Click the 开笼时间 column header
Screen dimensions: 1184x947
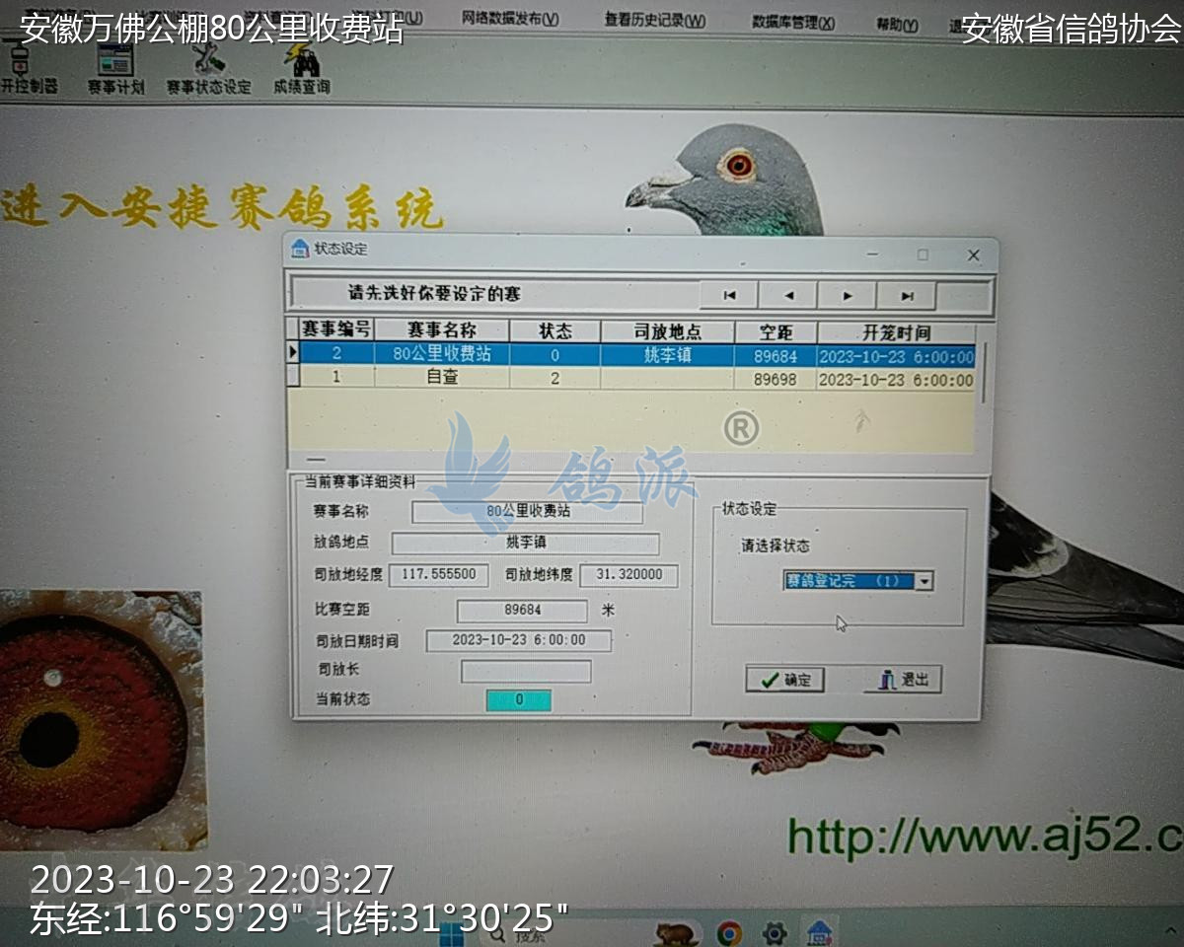(896, 332)
